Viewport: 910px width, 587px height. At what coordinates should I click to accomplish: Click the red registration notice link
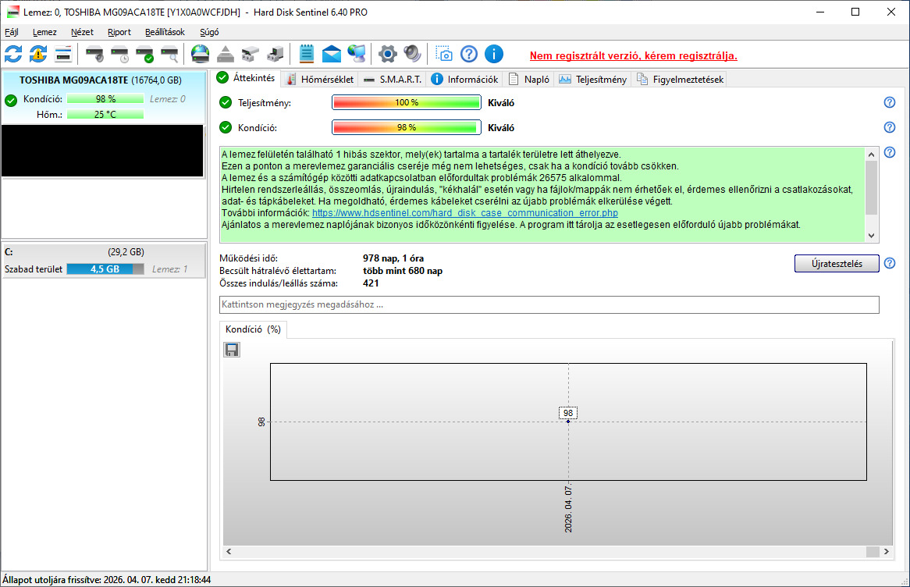(633, 55)
